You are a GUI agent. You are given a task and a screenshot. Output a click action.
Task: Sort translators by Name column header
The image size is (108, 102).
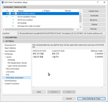31,11
